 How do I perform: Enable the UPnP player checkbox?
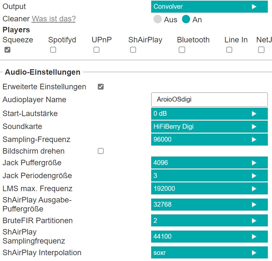point(96,50)
